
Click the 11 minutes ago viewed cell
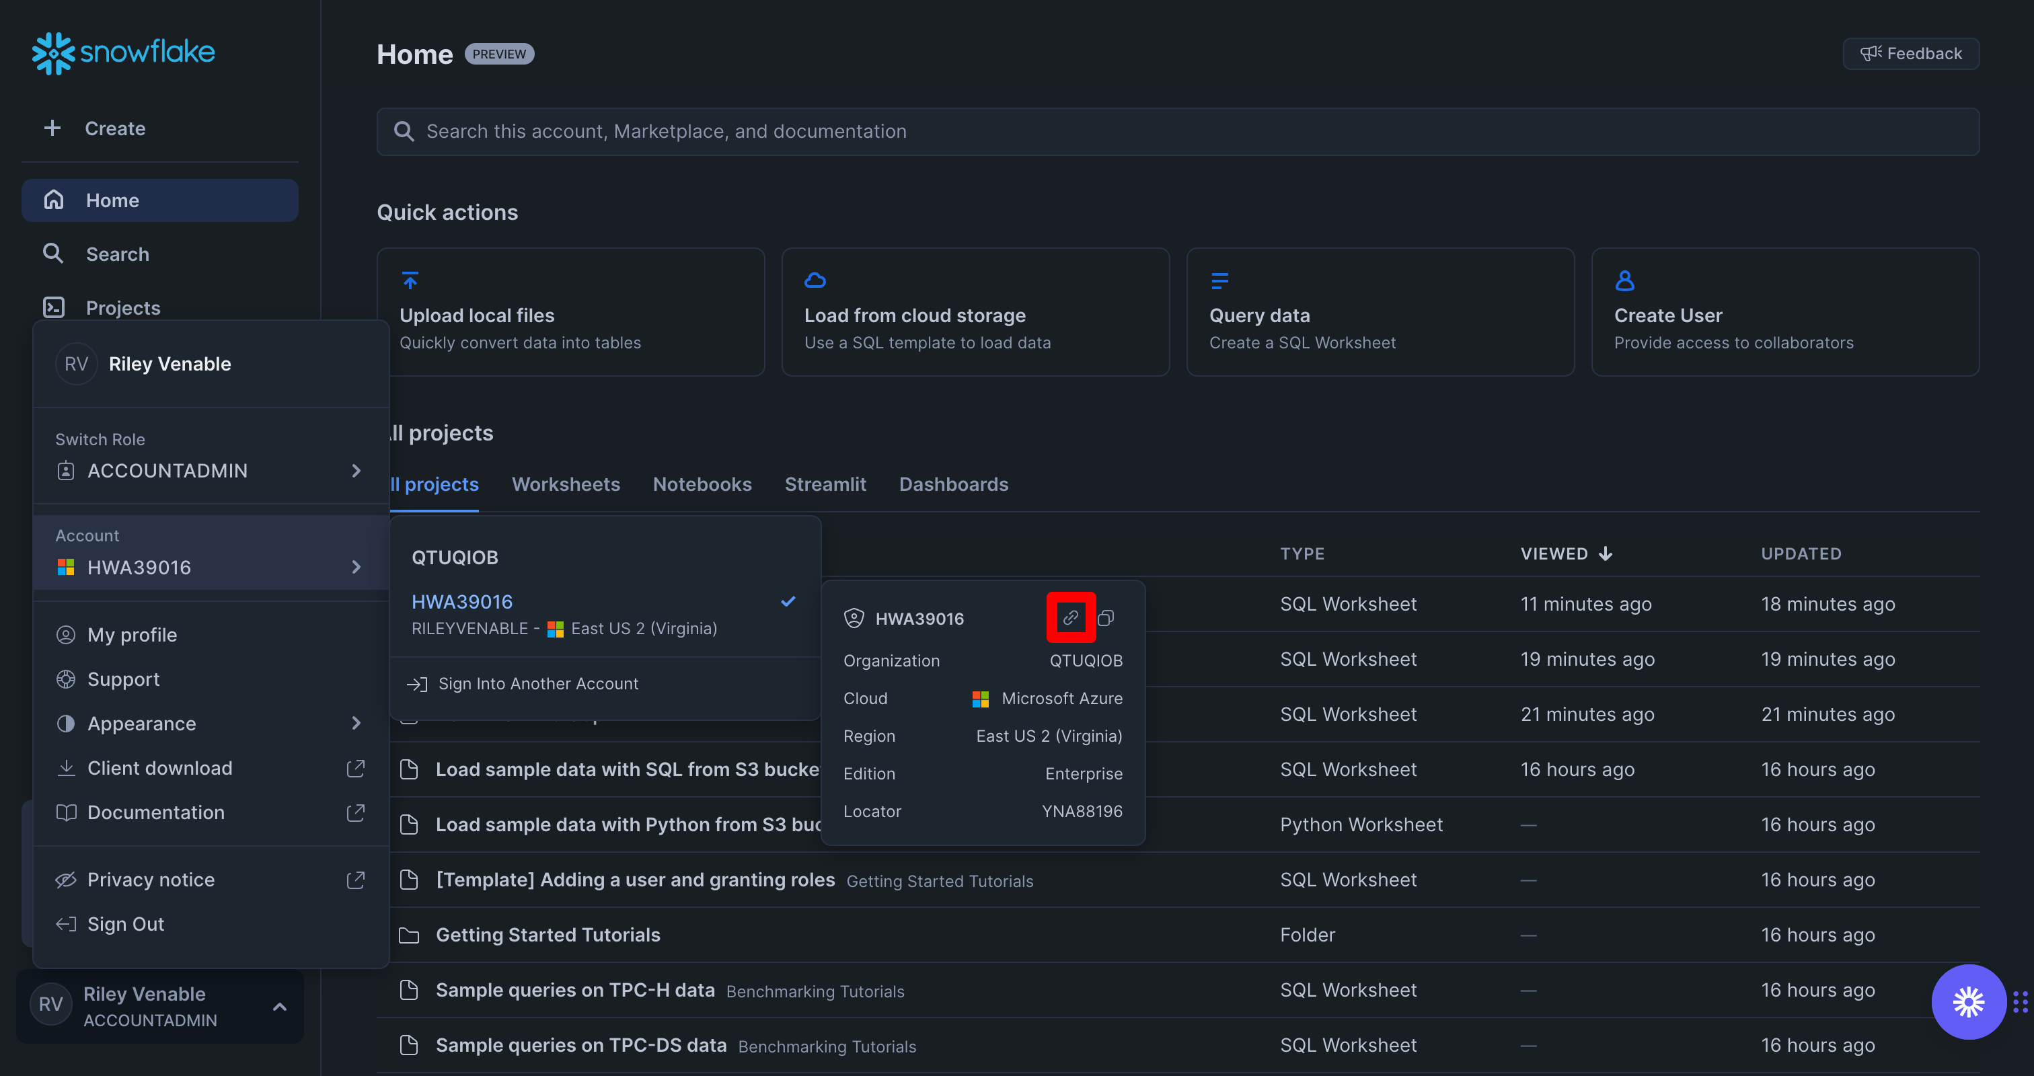[1585, 603]
